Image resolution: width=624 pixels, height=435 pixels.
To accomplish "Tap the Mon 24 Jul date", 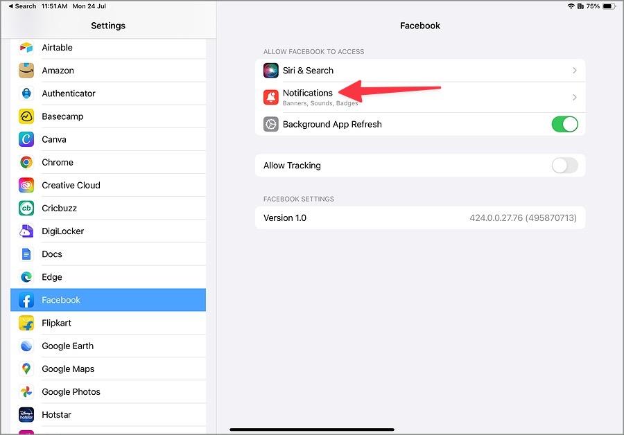I will click(x=89, y=6).
